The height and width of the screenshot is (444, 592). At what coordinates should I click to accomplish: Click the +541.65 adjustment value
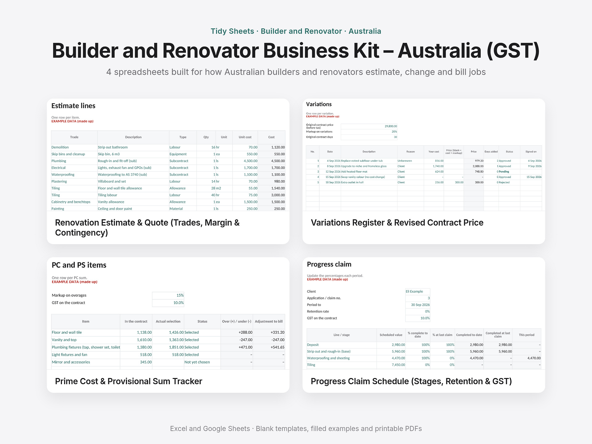[269, 347]
